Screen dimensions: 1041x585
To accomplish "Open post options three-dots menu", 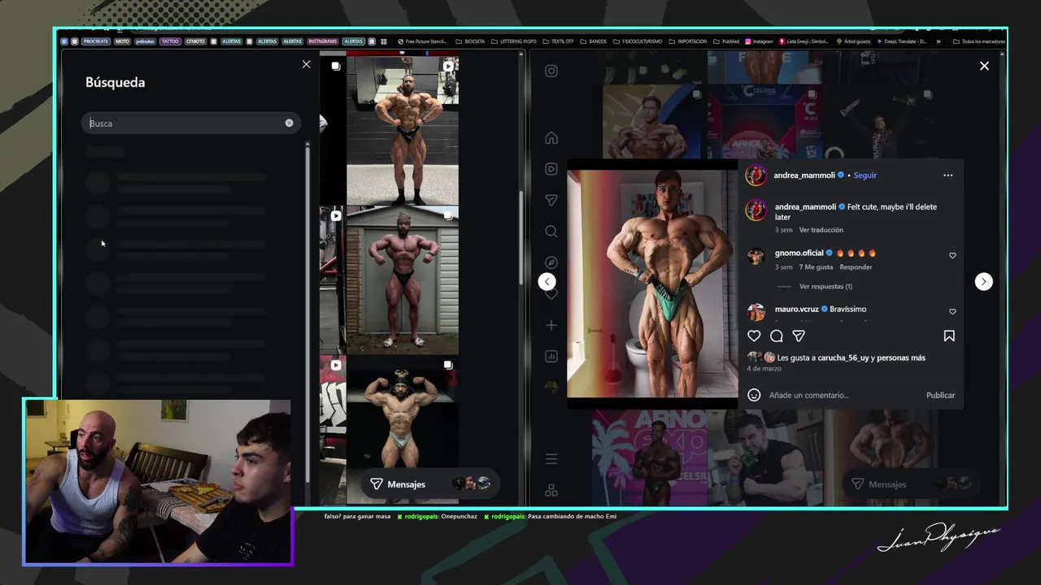I will click(x=947, y=175).
